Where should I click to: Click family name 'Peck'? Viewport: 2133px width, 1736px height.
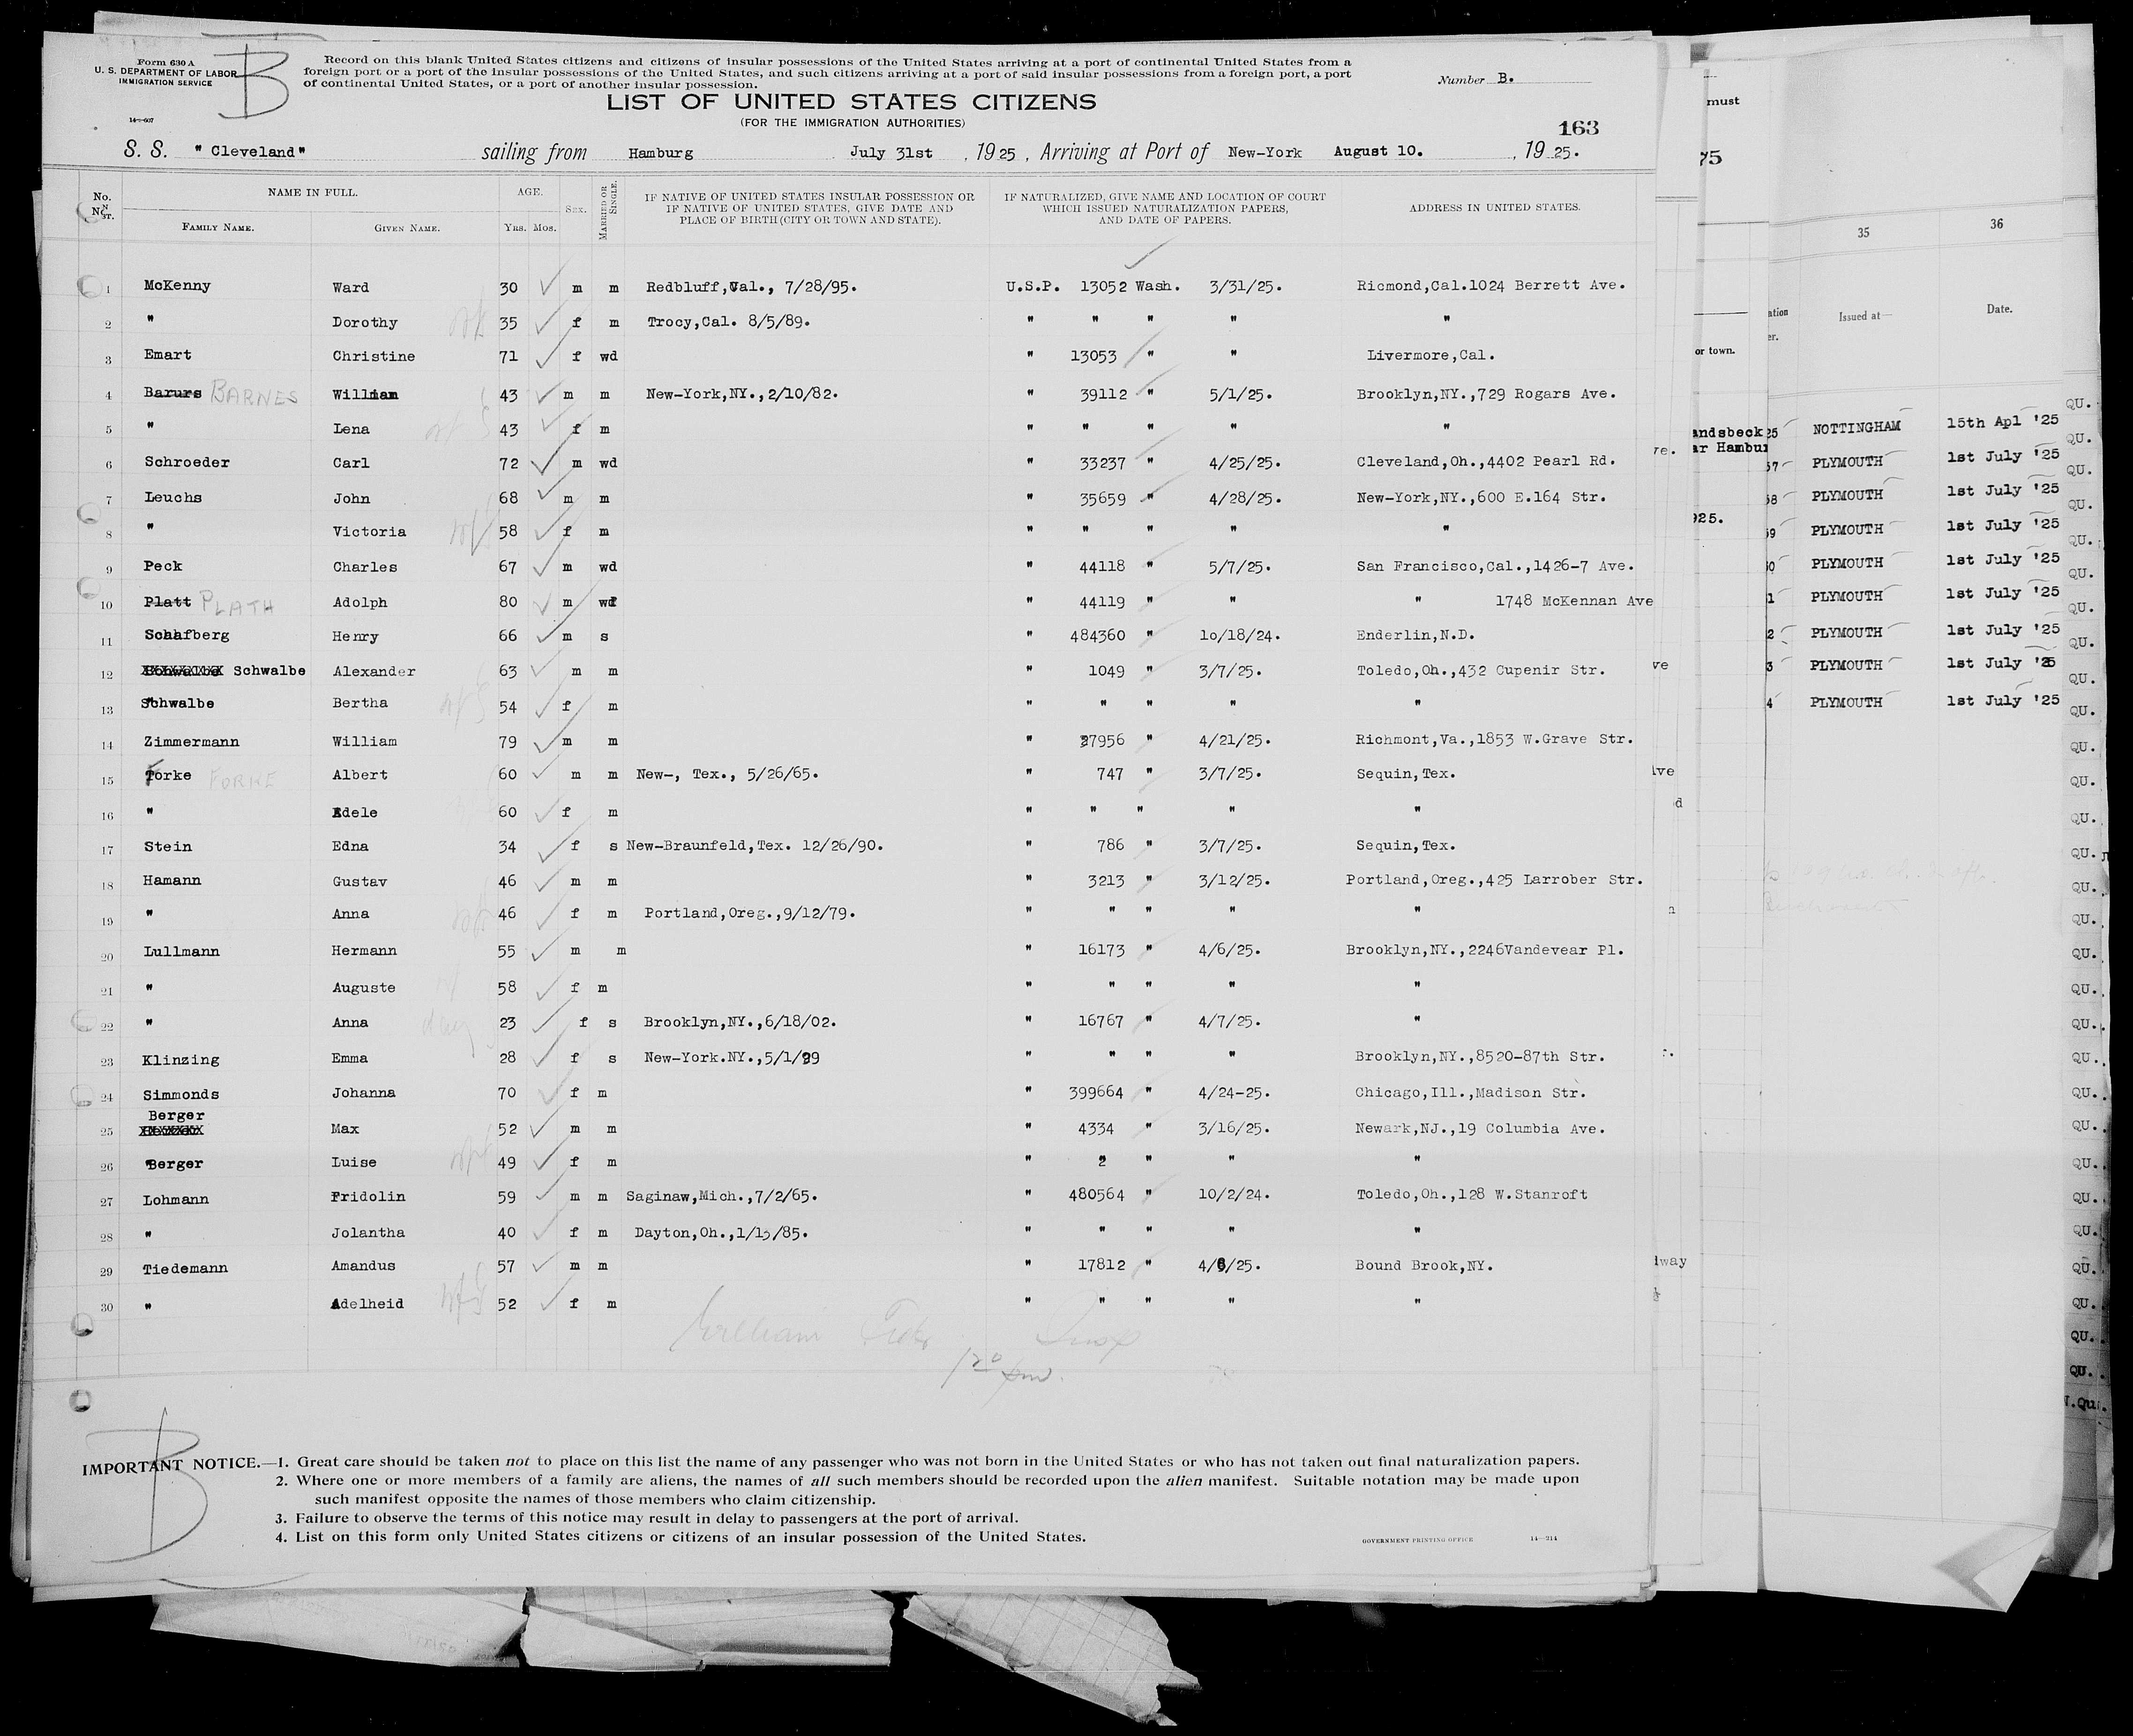(163, 566)
